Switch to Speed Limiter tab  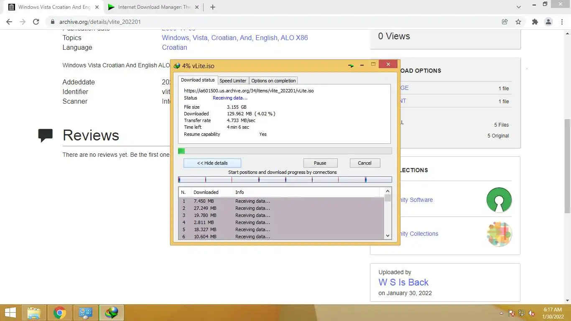click(233, 81)
